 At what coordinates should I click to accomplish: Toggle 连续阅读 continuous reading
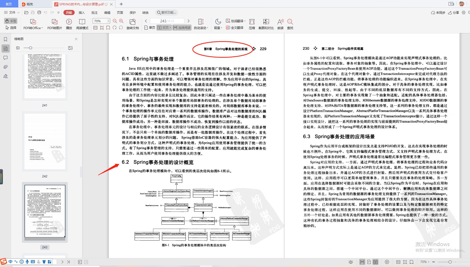tap(182, 28)
